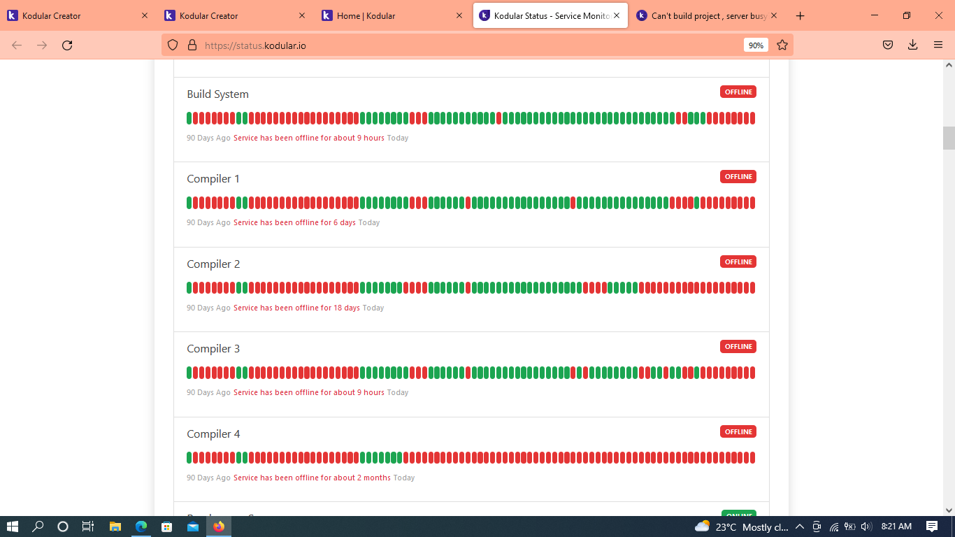Open the tracking protection shield icon
955x537 pixels.
click(x=173, y=45)
